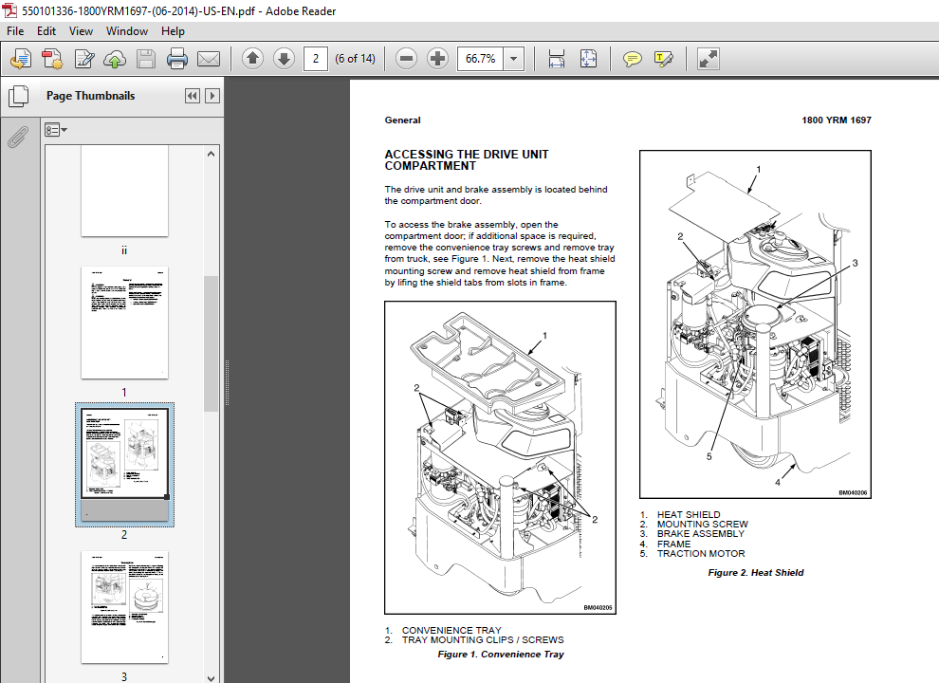Select the highlighted page 2 thumbnail

point(124,465)
